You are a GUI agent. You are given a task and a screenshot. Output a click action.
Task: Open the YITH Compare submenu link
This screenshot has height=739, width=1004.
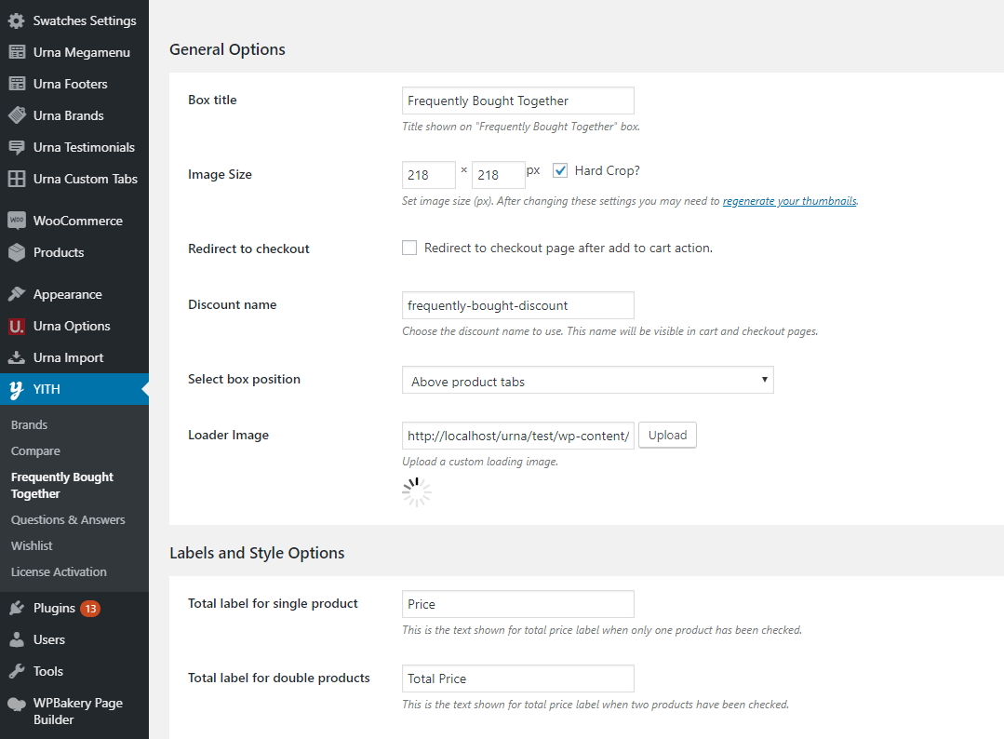[x=35, y=450]
